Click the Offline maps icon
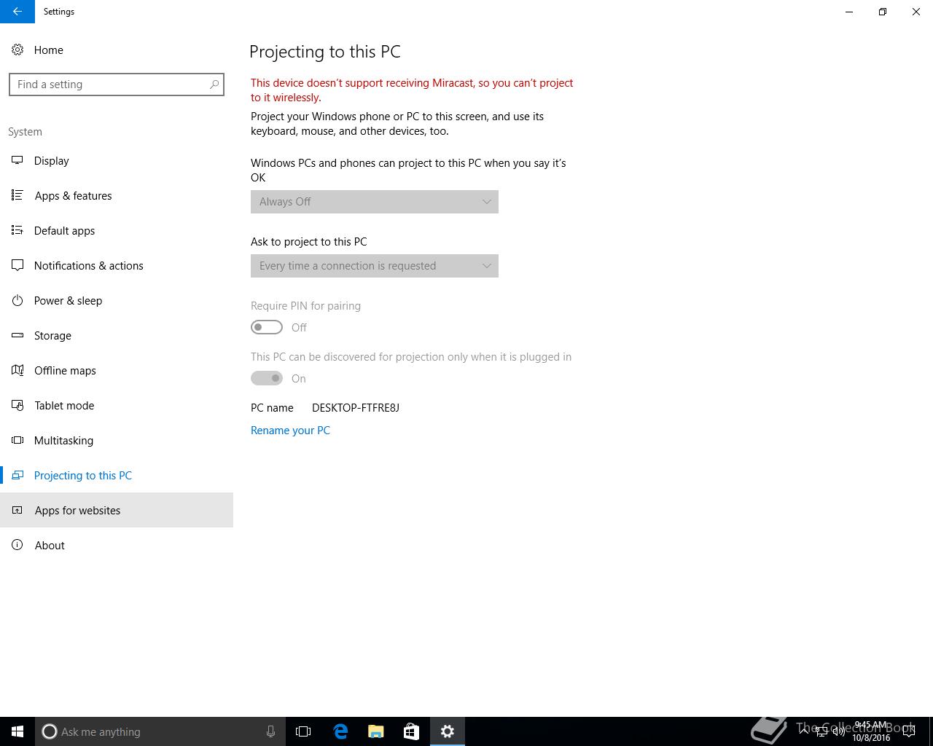The height and width of the screenshot is (746, 933). click(17, 370)
